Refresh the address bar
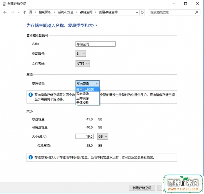204x194 pixels. pyautogui.click(x=142, y=12)
